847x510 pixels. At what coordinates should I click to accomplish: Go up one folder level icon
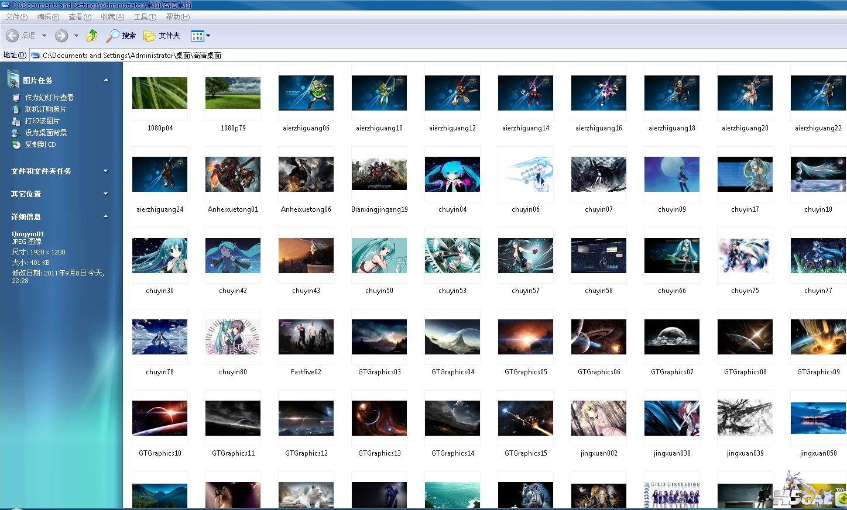tap(92, 36)
